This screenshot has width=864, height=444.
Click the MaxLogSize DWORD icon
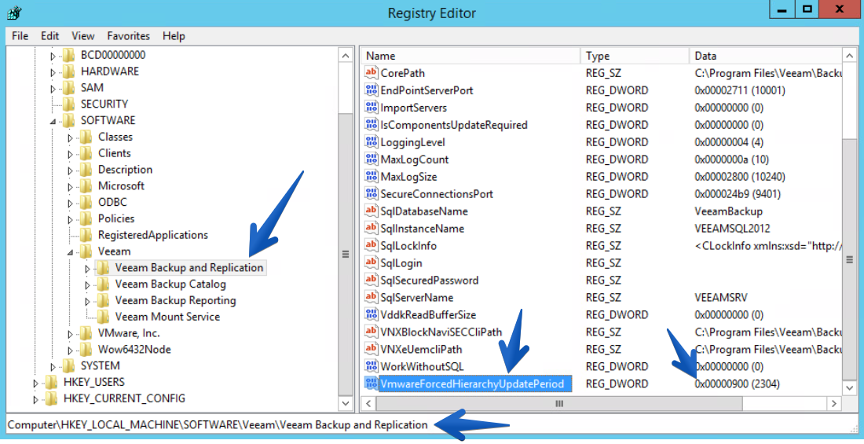[x=372, y=177]
